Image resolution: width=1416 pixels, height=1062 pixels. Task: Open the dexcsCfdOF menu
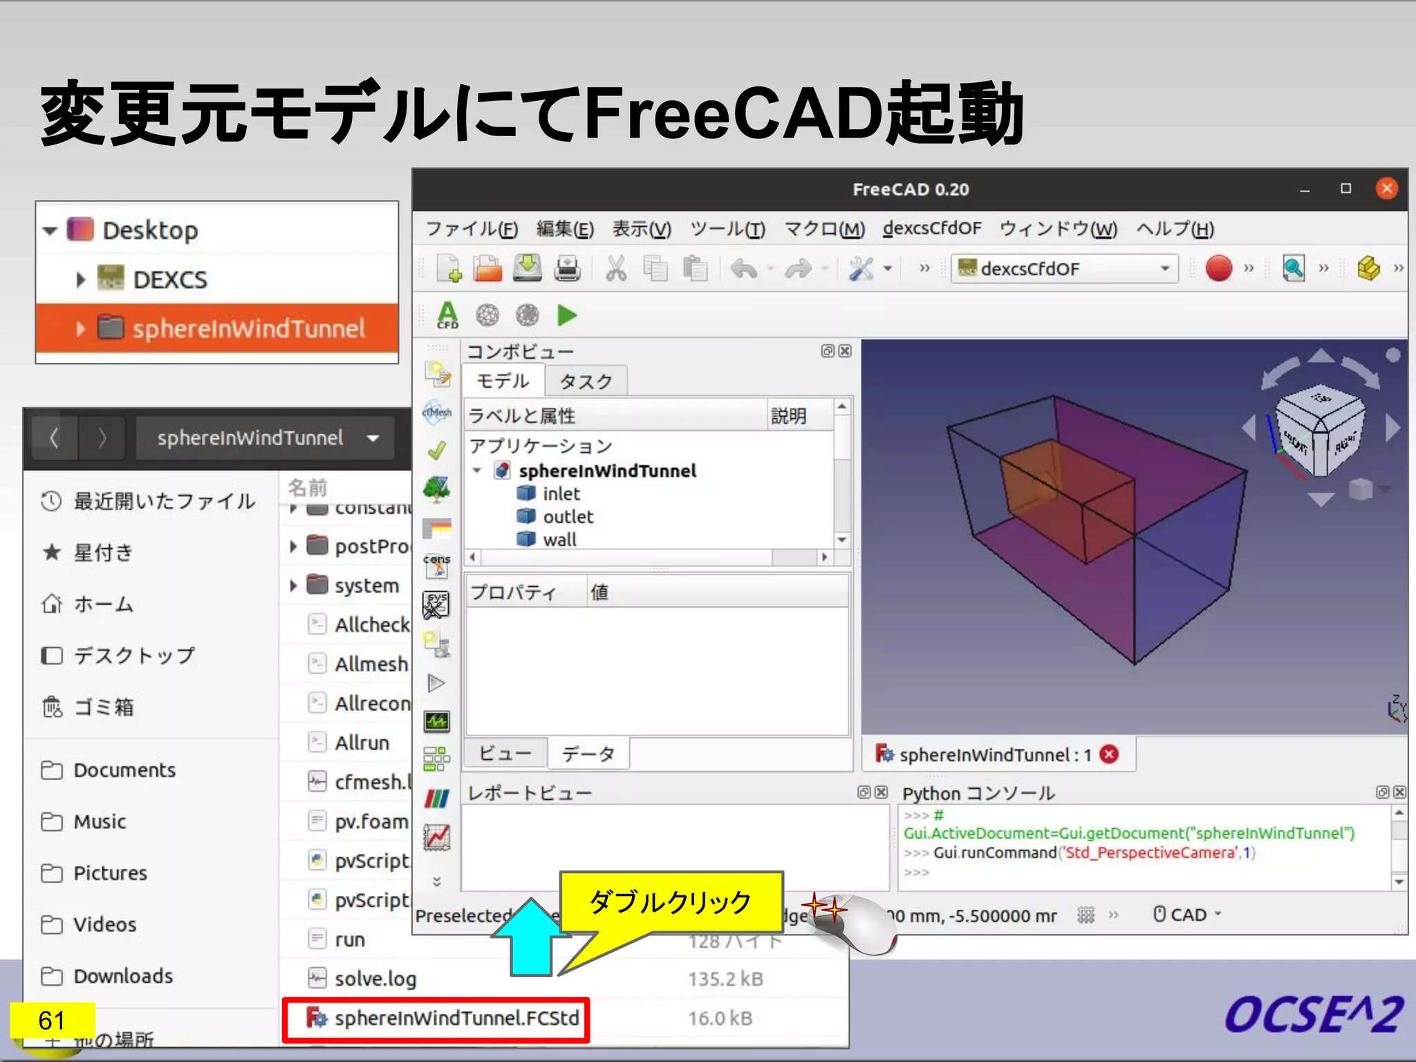pos(931,228)
